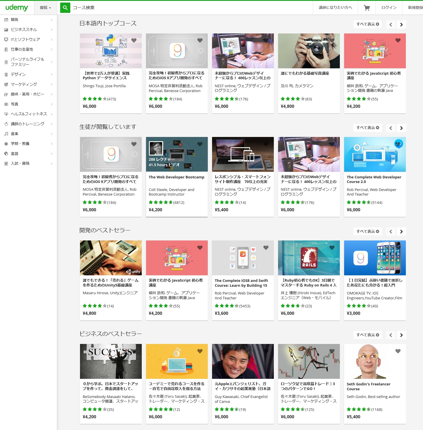Click the 趣味・実用・ホビー sidebar icon
The width and height of the screenshot is (423, 430).
[6, 94]
